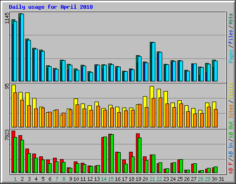The height and width of the screenshot is (184, 236).
Task: Click the hits bar peak for day 21
Action: pyautogui.click(x=151, y=42)
